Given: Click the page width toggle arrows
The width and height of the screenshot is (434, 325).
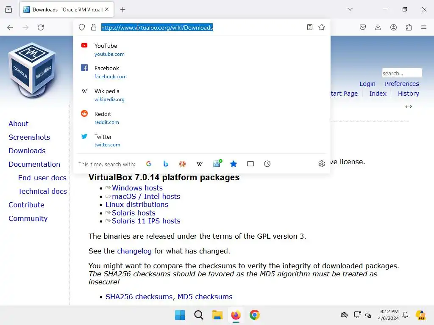Looking at the screenshot, I should click(x=409, y=107).
